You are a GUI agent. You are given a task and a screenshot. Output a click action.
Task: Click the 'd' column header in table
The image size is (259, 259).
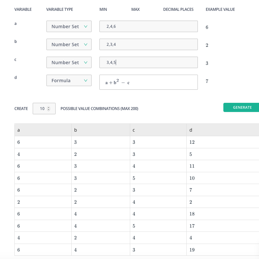click(223, 130)
